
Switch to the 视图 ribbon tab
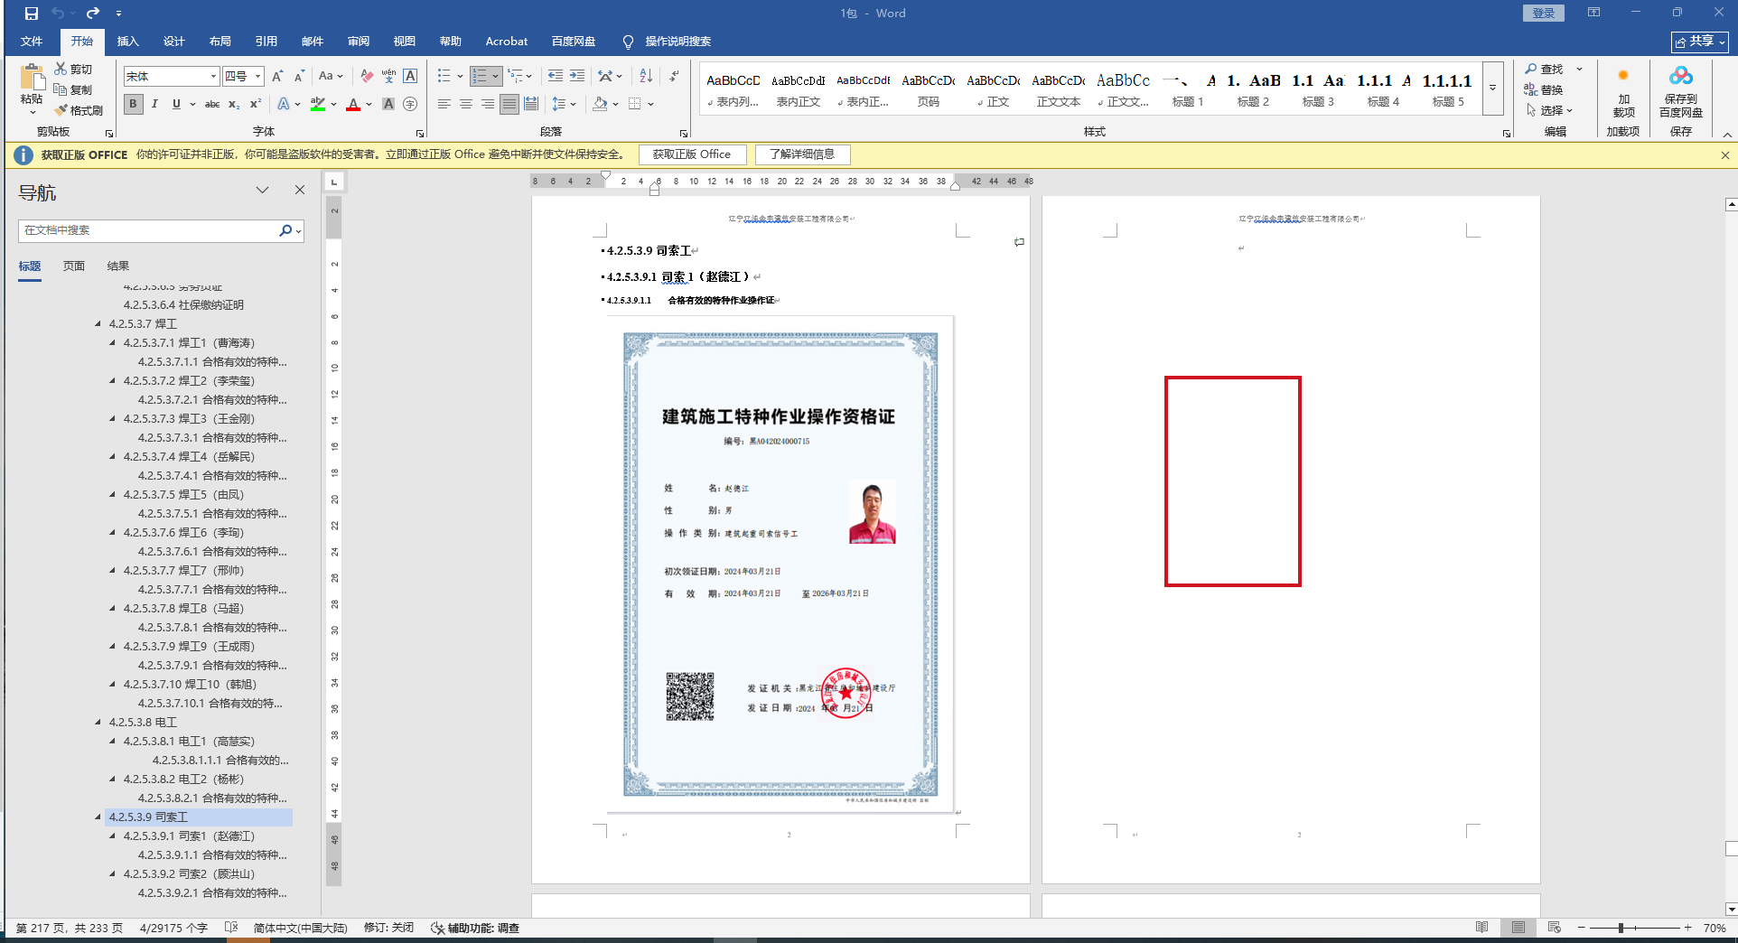click(405, 42)
